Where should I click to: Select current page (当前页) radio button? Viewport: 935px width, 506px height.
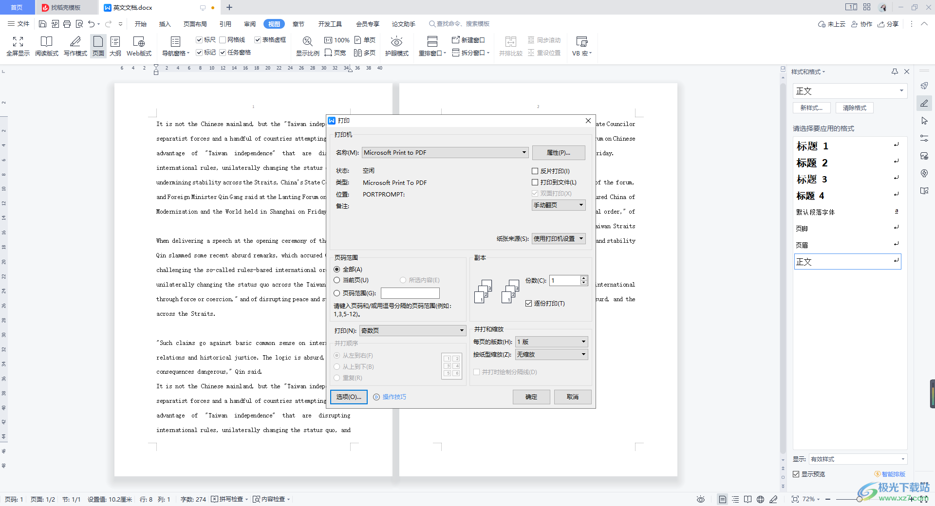click(x=337, y=280)
